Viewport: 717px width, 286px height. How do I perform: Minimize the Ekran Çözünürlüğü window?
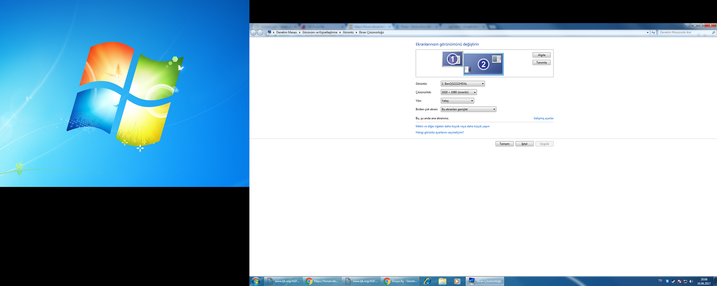point(695,25)
